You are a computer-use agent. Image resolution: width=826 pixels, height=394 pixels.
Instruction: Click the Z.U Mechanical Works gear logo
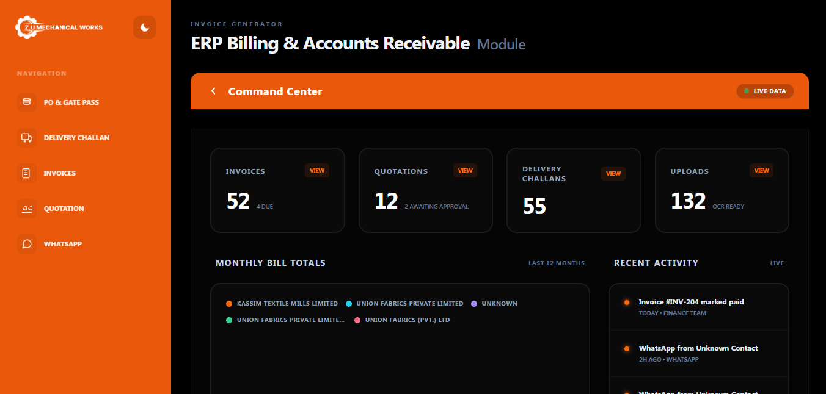tap(26, 27)
